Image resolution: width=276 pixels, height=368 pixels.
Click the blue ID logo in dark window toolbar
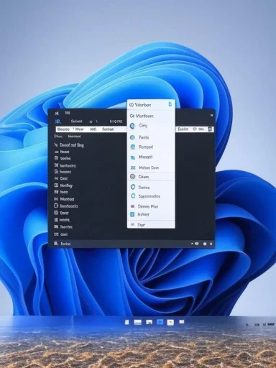coord(57,121)
